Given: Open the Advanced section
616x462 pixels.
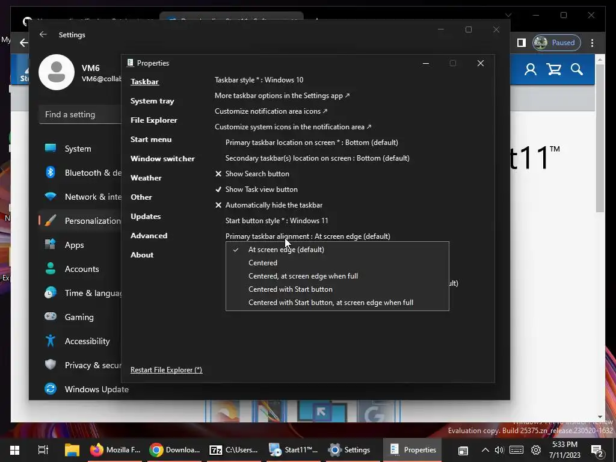Looking at the screenshot, I should coord(149,236).
